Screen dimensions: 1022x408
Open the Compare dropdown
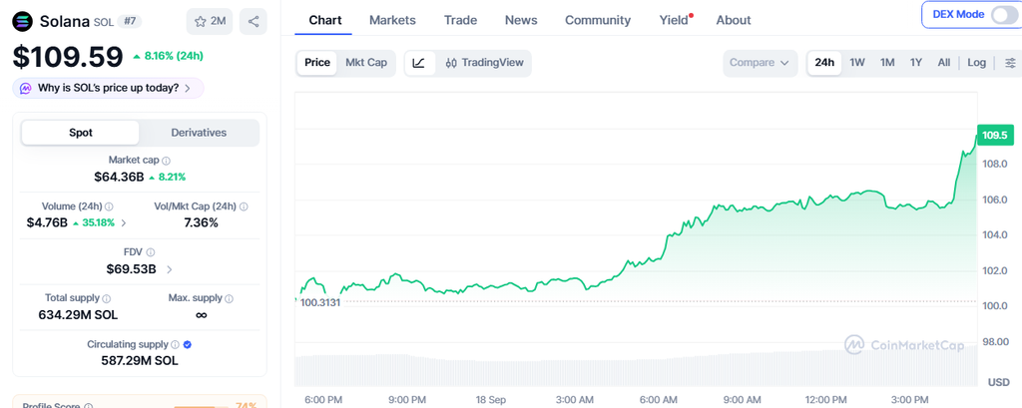[x=760, y=63]
